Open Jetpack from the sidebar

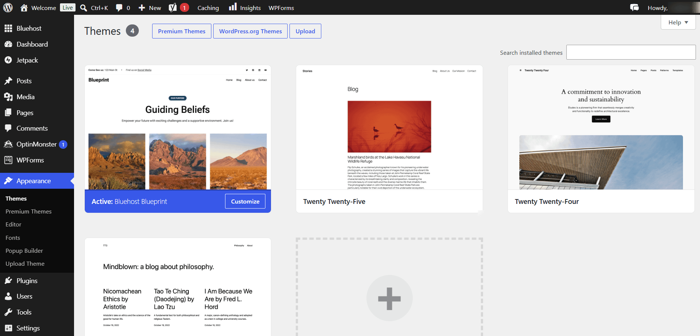tap(27, 60)
